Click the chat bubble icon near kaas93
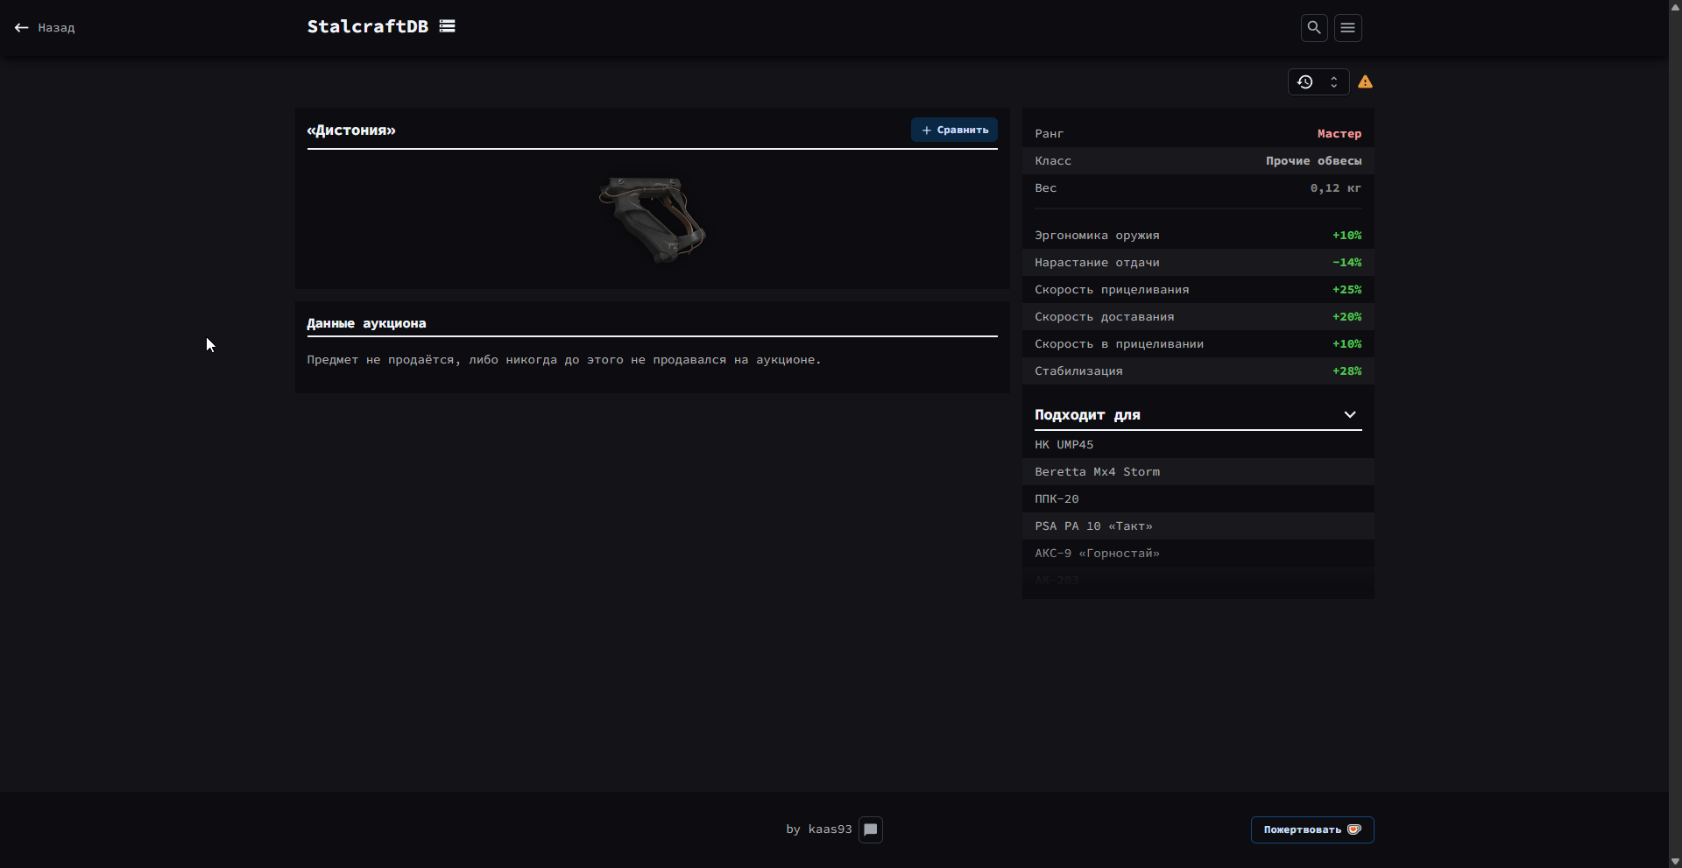 [x=870, y=829]
